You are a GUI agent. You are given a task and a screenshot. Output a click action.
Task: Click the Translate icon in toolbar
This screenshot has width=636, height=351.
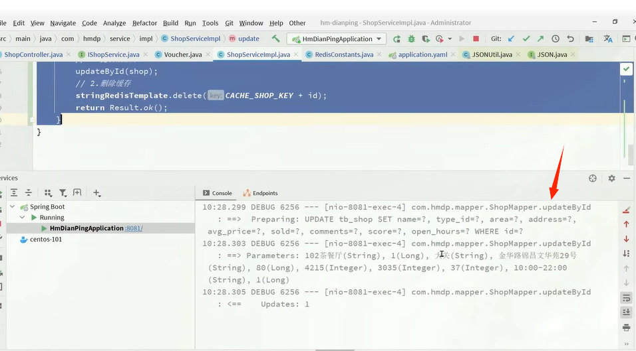[x=607, y=39]
